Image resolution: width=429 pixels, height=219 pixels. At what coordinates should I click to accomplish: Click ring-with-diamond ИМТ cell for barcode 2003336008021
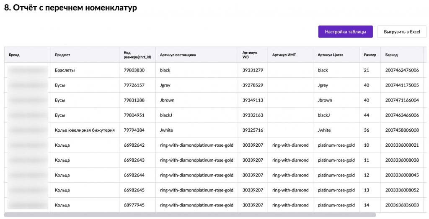point(290,145)
